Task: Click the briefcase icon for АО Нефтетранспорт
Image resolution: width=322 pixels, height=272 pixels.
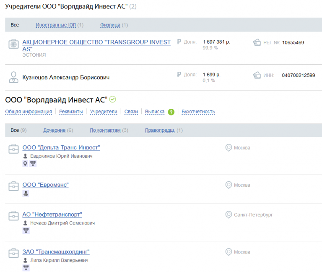Action: coord(13,215)
